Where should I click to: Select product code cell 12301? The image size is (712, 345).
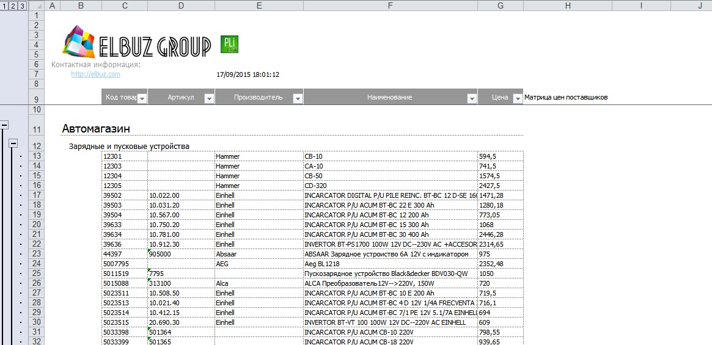tap(125, 156)
